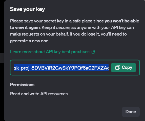The image size is (145, 121).
Task: Click the "Read and write API resources" text
Action: tap(39, 94)
